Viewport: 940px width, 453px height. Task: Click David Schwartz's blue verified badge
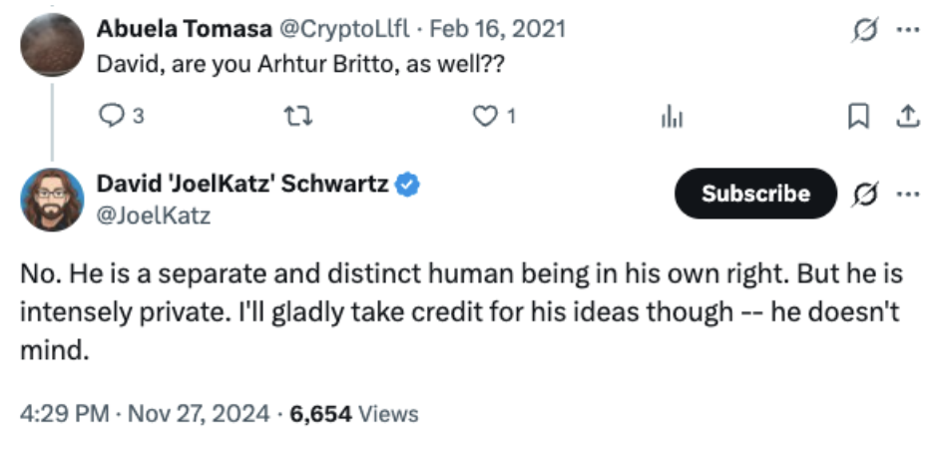point(408,185)
